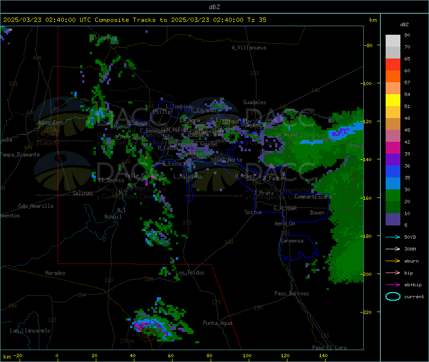The height and width of the screenshot is (362, 429).
Task: Click the 'Lag.Llancanelo' map label
Action: point(31,331)
